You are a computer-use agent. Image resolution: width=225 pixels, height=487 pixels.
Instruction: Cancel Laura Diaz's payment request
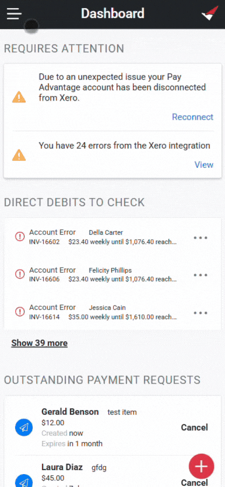click(x=195, y=482)
